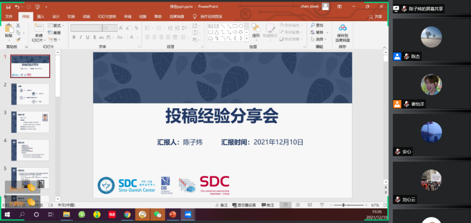Expand the shapes gallery more arrow
471x223 pixels.
(x=246, y=38)
